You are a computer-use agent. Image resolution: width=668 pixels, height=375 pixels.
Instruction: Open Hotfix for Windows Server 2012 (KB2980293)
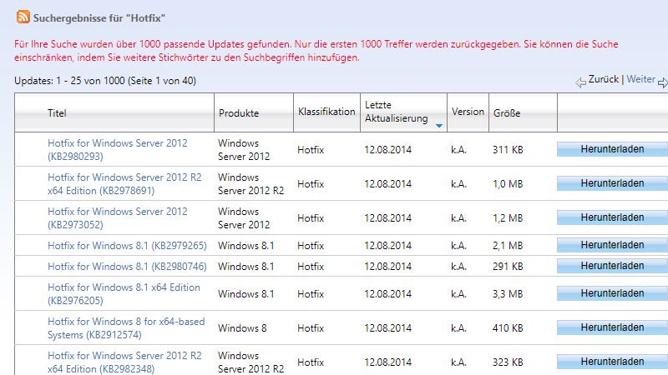[x=117, y=150]
